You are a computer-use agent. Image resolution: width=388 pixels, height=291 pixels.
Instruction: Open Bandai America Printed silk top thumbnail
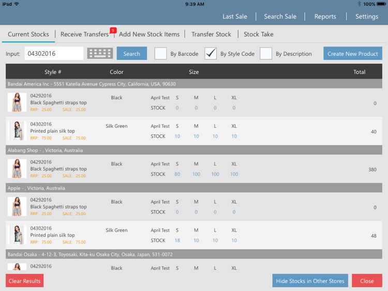tap(17, 131)
